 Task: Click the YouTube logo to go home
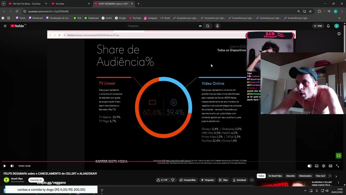point(17,26)
